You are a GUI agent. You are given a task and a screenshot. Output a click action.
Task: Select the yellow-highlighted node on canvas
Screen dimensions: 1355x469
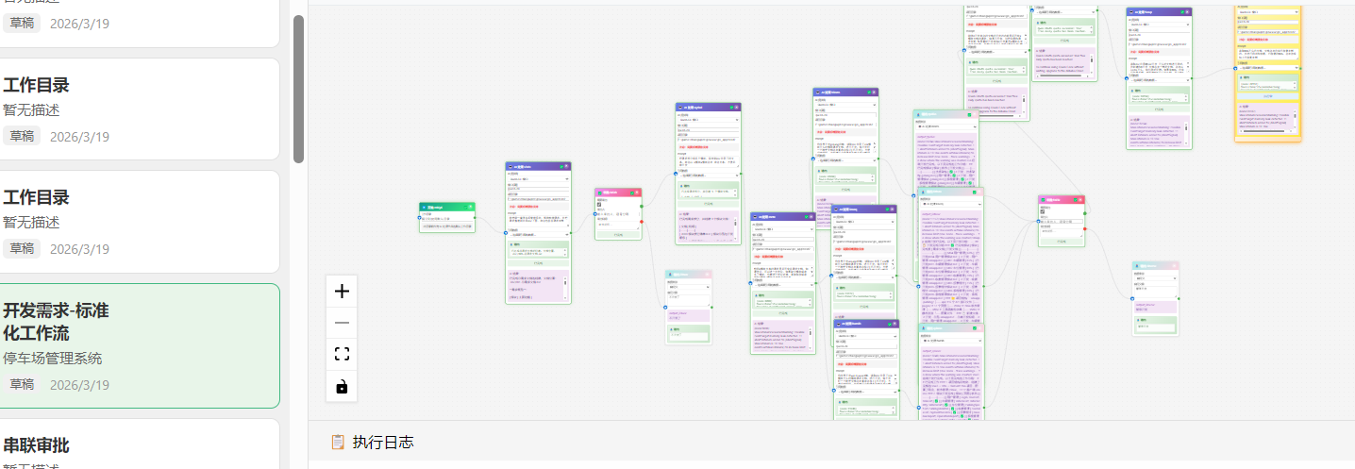click(1268, 73)
